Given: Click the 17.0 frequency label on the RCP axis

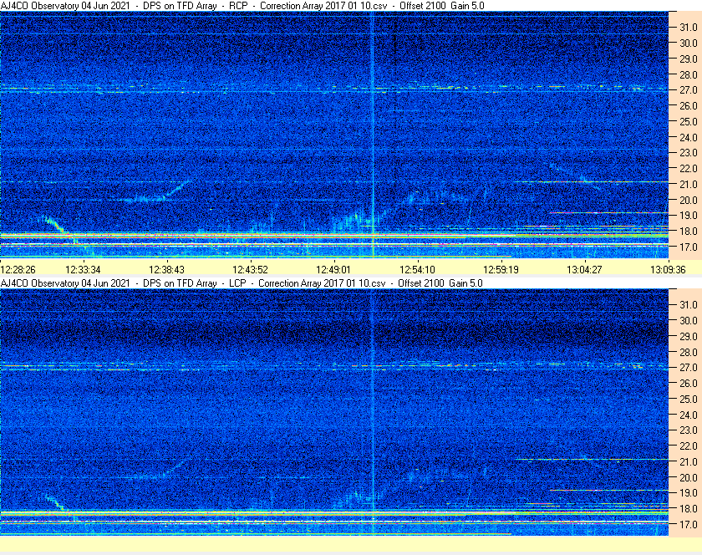Looking at the screenshot, I should (689, 247).
